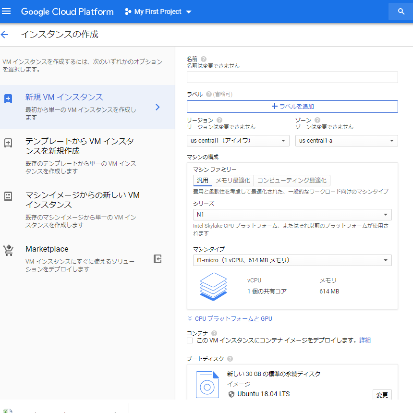Choose マシンイメージからの新しい VM インスタンス
This screenshot has height=413, width=413.
[x=87, y=210]
